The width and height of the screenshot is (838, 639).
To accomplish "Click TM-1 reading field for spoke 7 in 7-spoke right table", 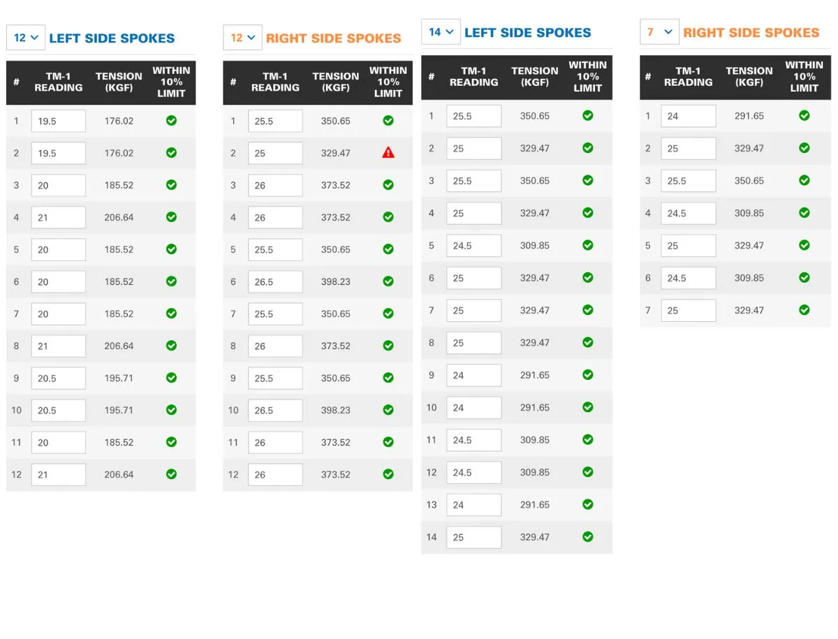I will (x=689, y=311).
